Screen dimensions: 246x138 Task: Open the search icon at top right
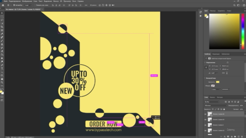tap(234, 5)
